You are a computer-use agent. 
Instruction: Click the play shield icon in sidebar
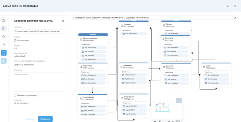click(4, 61)
